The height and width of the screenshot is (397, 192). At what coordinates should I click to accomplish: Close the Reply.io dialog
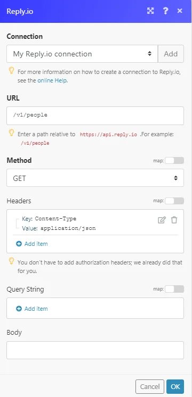(180, 11)
